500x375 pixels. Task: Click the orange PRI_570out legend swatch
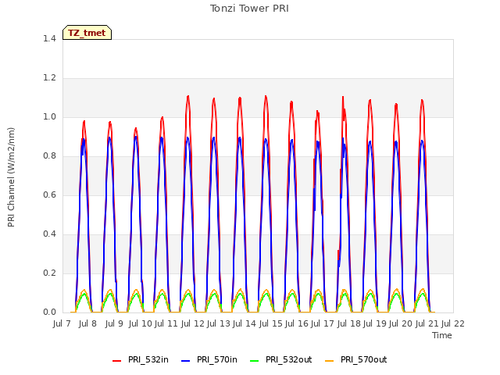330,361
